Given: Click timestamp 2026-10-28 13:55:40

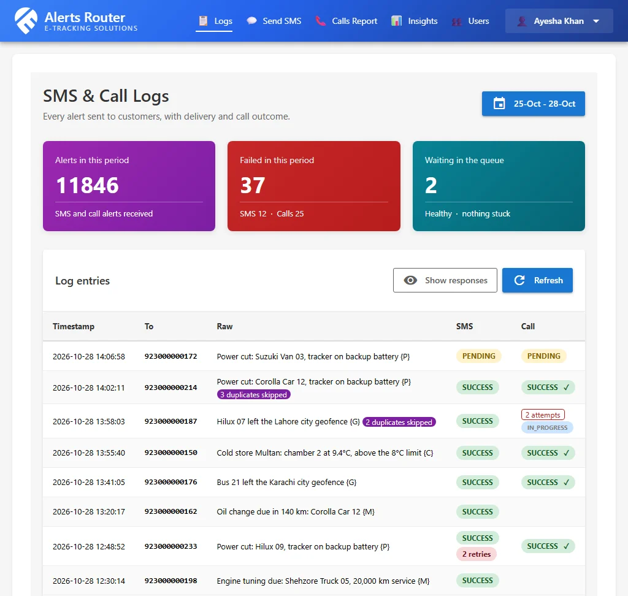Looking at the screenshot, I should point(89,453).
